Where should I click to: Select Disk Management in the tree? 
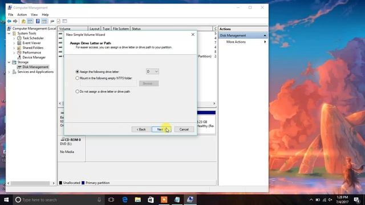click(x=35, y=67)
